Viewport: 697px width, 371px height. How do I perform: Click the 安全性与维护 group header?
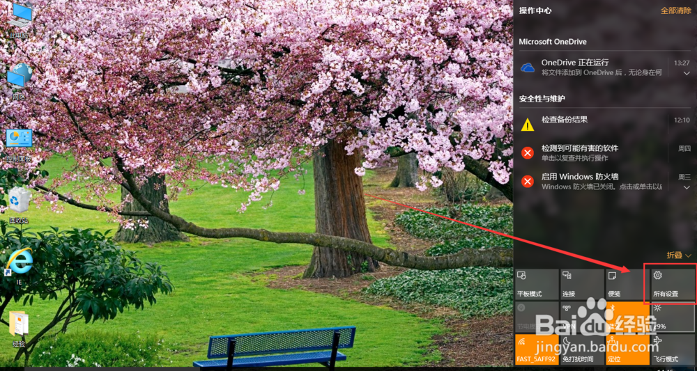pyautogui.click(x=542, y=99)
